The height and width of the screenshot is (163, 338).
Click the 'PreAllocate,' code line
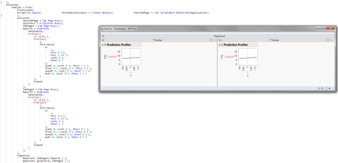pyautogui.click(x=25, y=10)
